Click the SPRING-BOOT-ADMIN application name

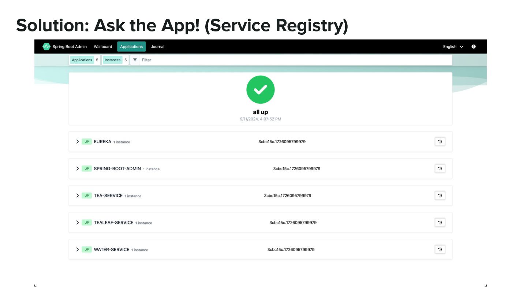(x=117, y=168)
